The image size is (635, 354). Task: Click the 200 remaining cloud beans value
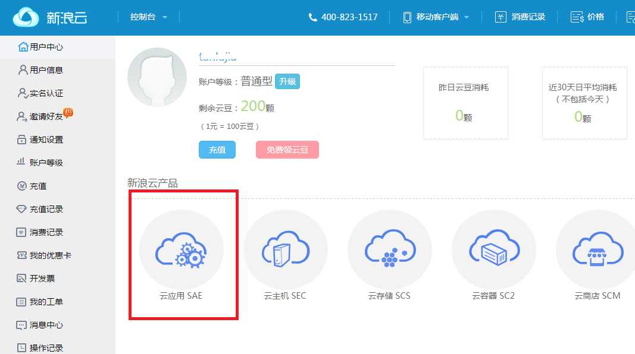pyautogui.click(x=253, y=106)
